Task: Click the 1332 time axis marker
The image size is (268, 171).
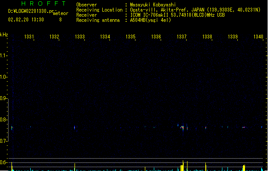Action: click(x=54, y=36)
